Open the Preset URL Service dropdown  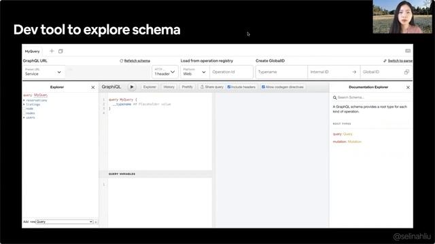point(43,72)
